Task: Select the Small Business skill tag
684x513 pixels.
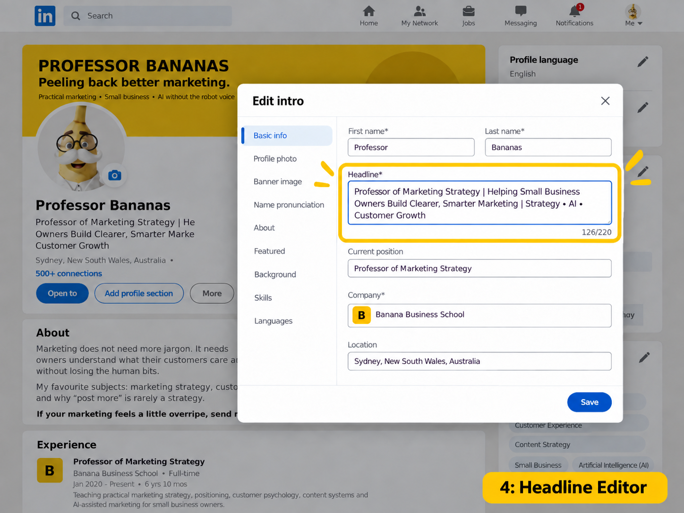Action: tap(538, 465)
